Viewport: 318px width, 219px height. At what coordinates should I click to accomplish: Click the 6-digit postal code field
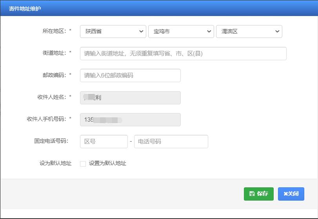tap(130, 75)
